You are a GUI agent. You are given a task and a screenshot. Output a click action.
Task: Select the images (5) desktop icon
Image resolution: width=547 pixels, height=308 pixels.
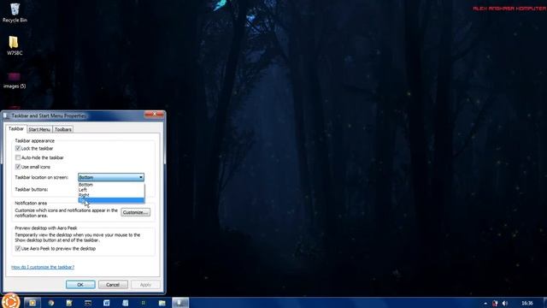(x=15, y=80)
